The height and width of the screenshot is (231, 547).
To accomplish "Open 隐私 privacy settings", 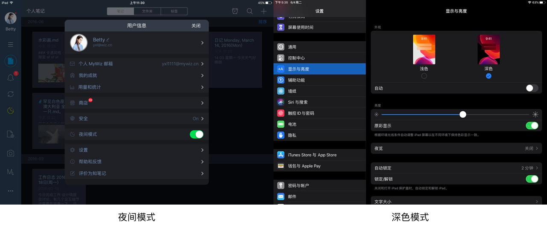I will [x=320, y=135].
